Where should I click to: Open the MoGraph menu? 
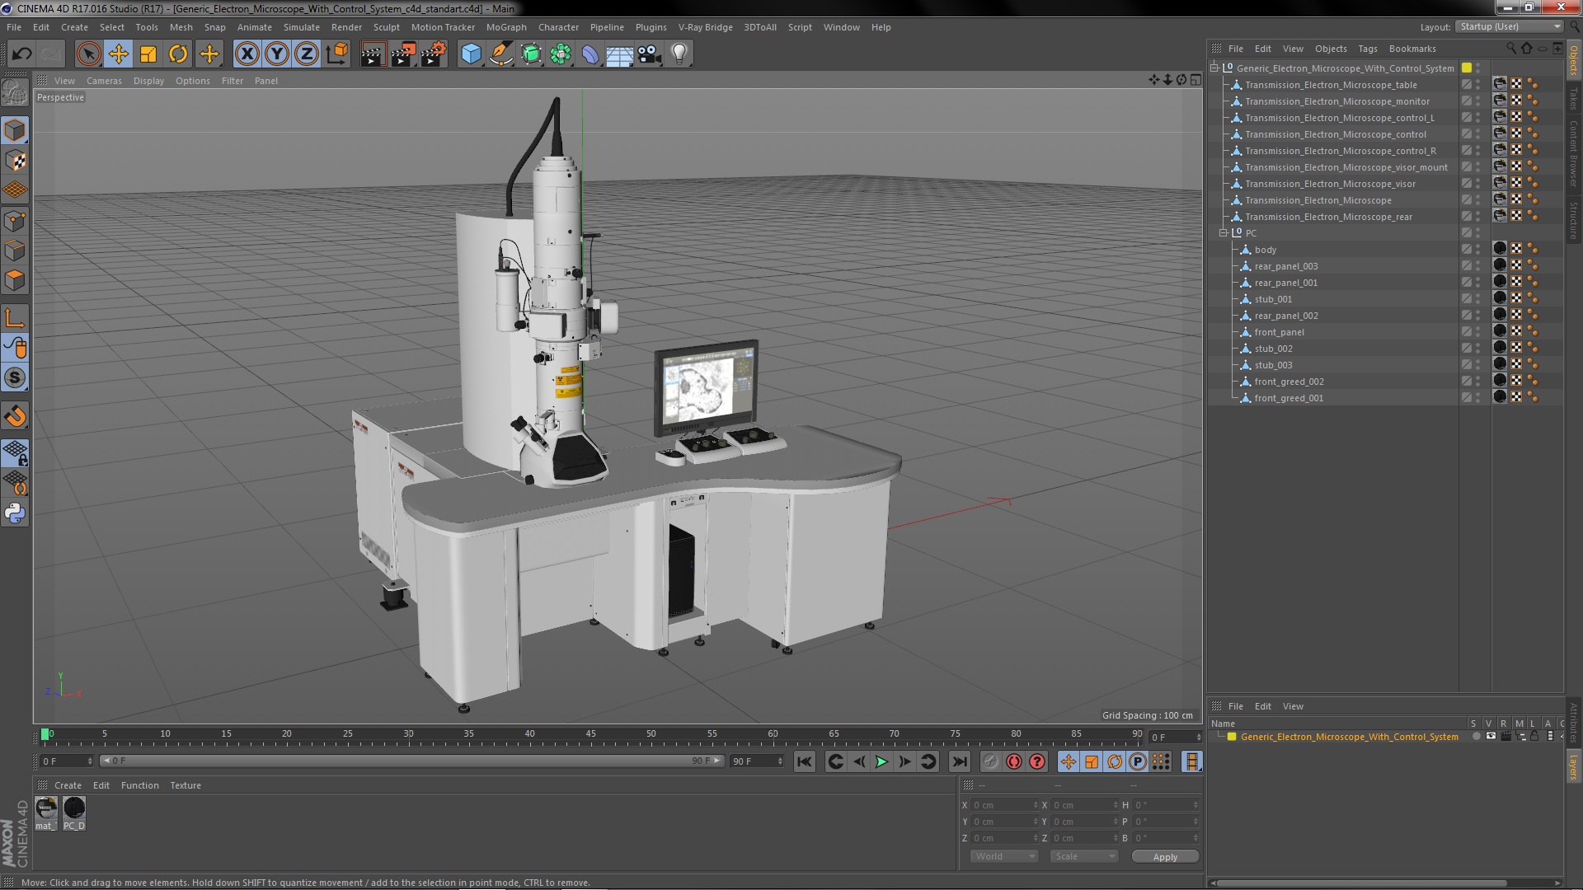(505, 27)
